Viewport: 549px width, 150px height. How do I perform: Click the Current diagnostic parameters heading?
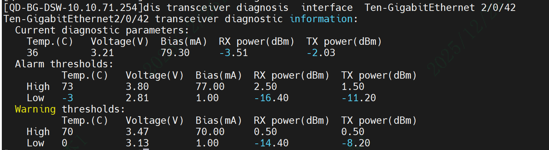[x=102, y=30]
